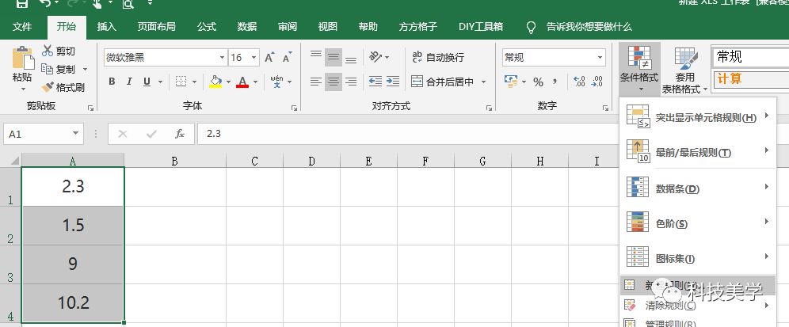Select the 常规 cell style
The image size is (789, 327).
[x=750, y=57]
